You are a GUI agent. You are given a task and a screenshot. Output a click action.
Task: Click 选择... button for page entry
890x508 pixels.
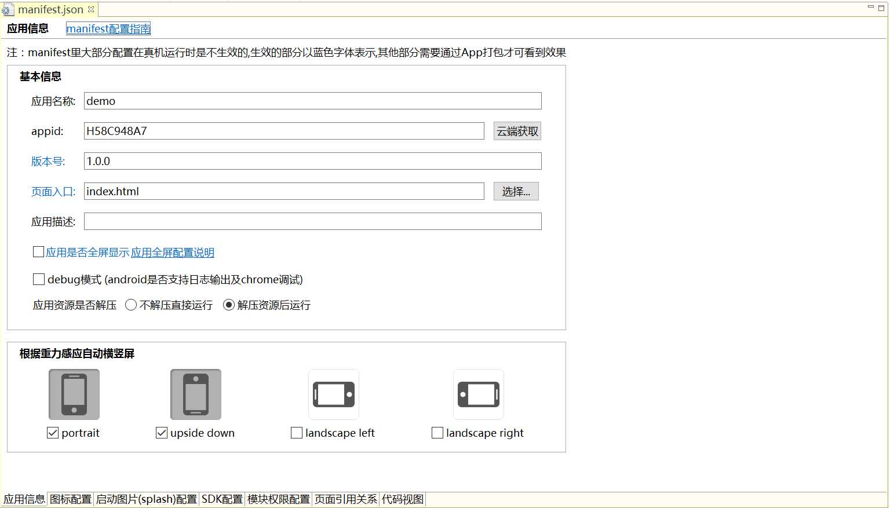pyautogui.click(x=516, y=191)
